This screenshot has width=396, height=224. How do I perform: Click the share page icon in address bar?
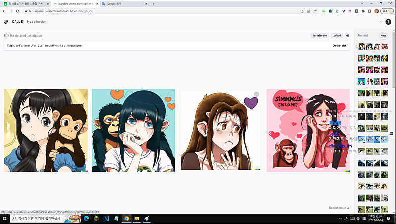tap(309, 11)
